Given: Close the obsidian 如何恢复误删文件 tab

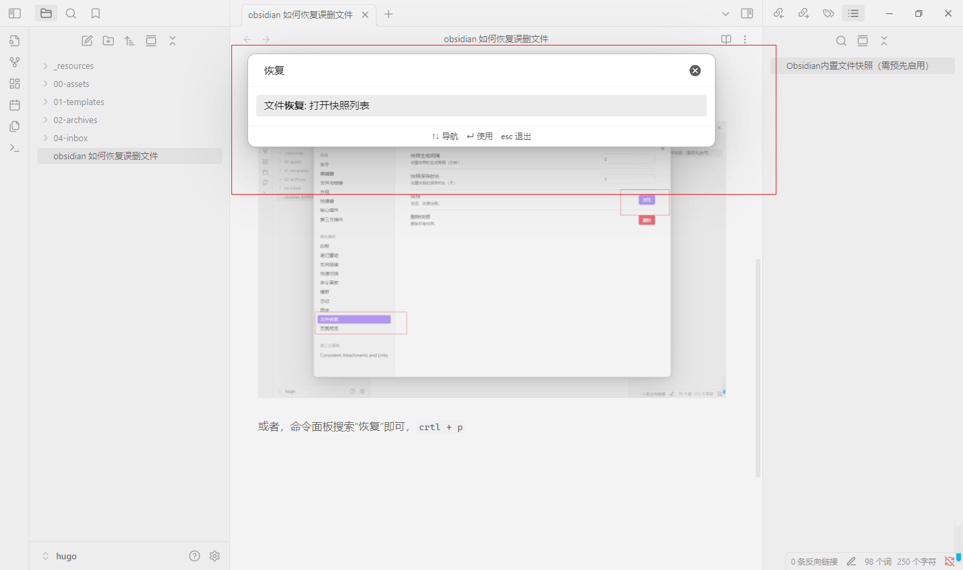Looking at the screenshot, I should pos(365,15).
